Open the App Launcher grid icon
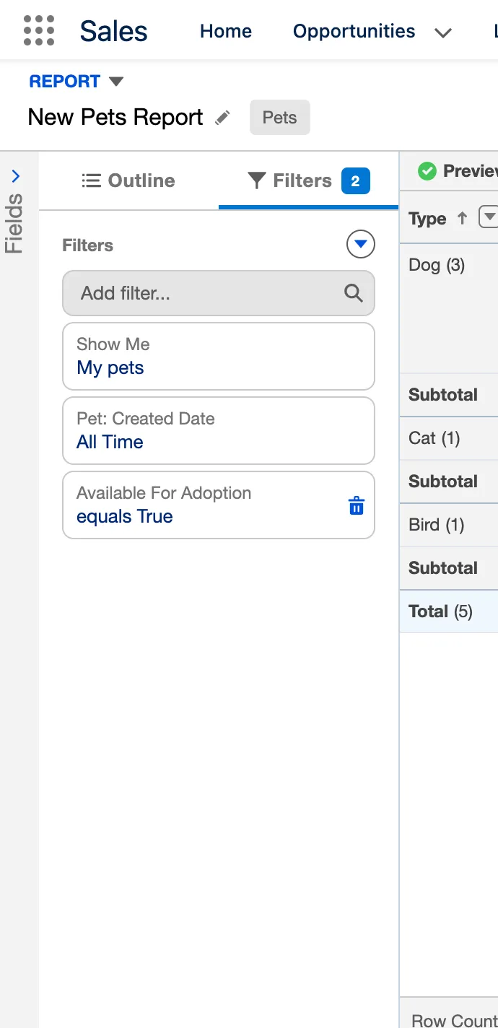 click(x=39, y=31)
